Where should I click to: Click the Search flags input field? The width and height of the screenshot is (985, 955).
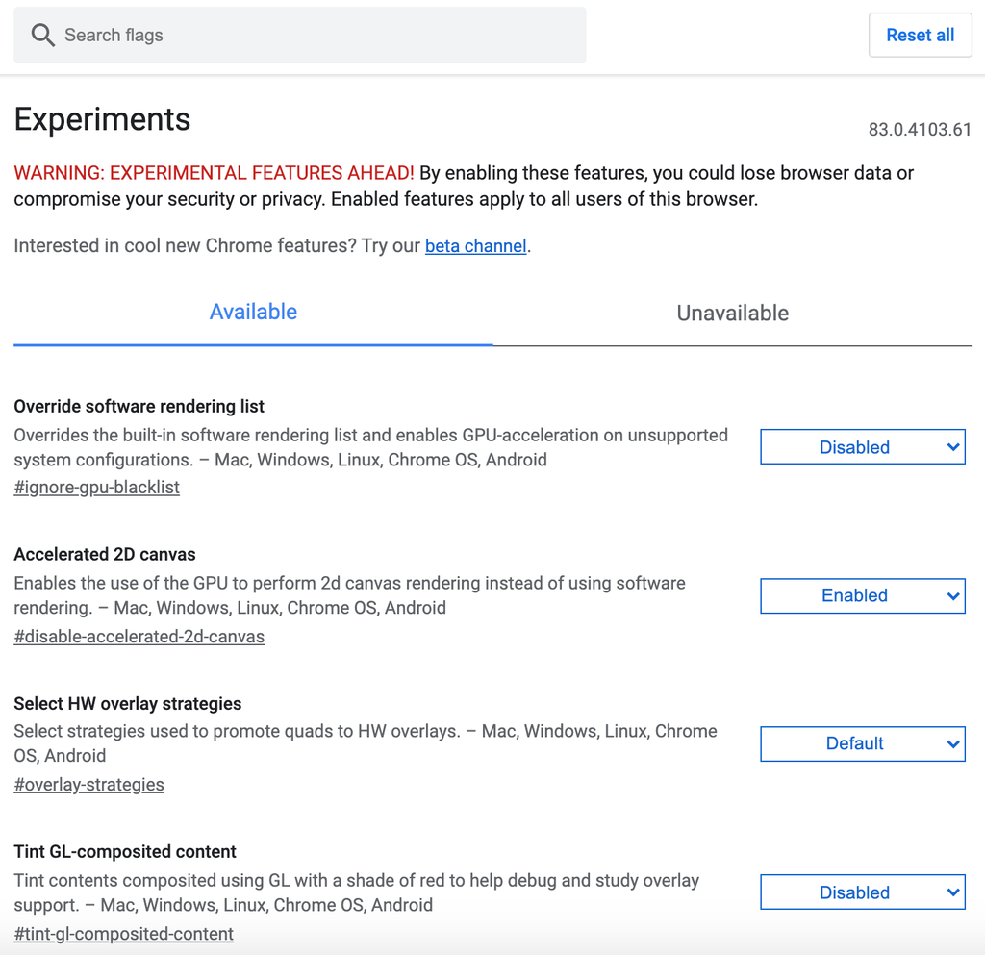(x=317, y=36)
